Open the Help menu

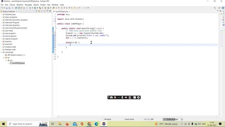click(62, 5)
